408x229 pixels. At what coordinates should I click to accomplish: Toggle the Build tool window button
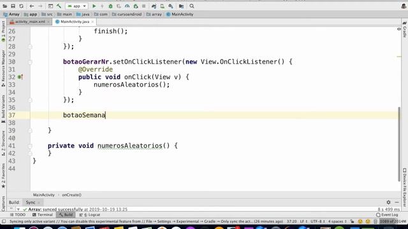(x=66, y=215)
